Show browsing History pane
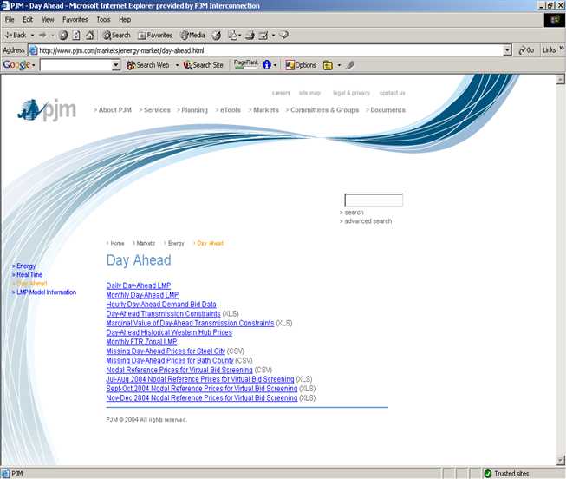566x479 pixels. [216, 35]
